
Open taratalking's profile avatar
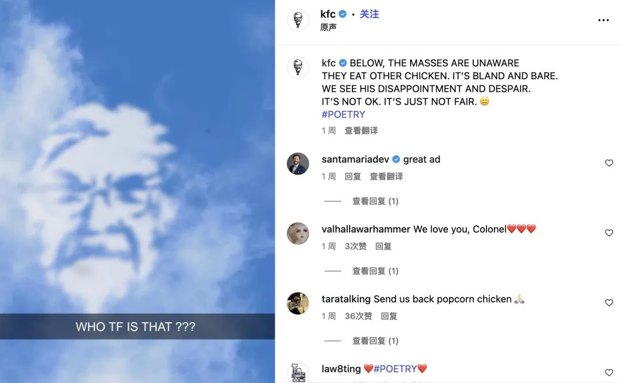click(x=298, y=304)
